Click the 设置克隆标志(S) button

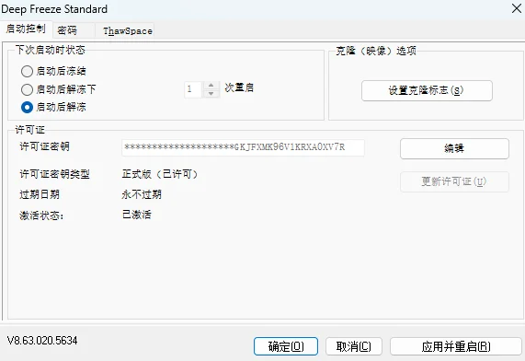coord(427,90)
